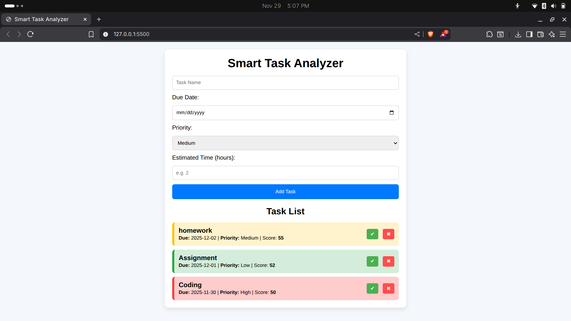Focus the Task Name field
571x321 pixels.
(x=285, y=83)
